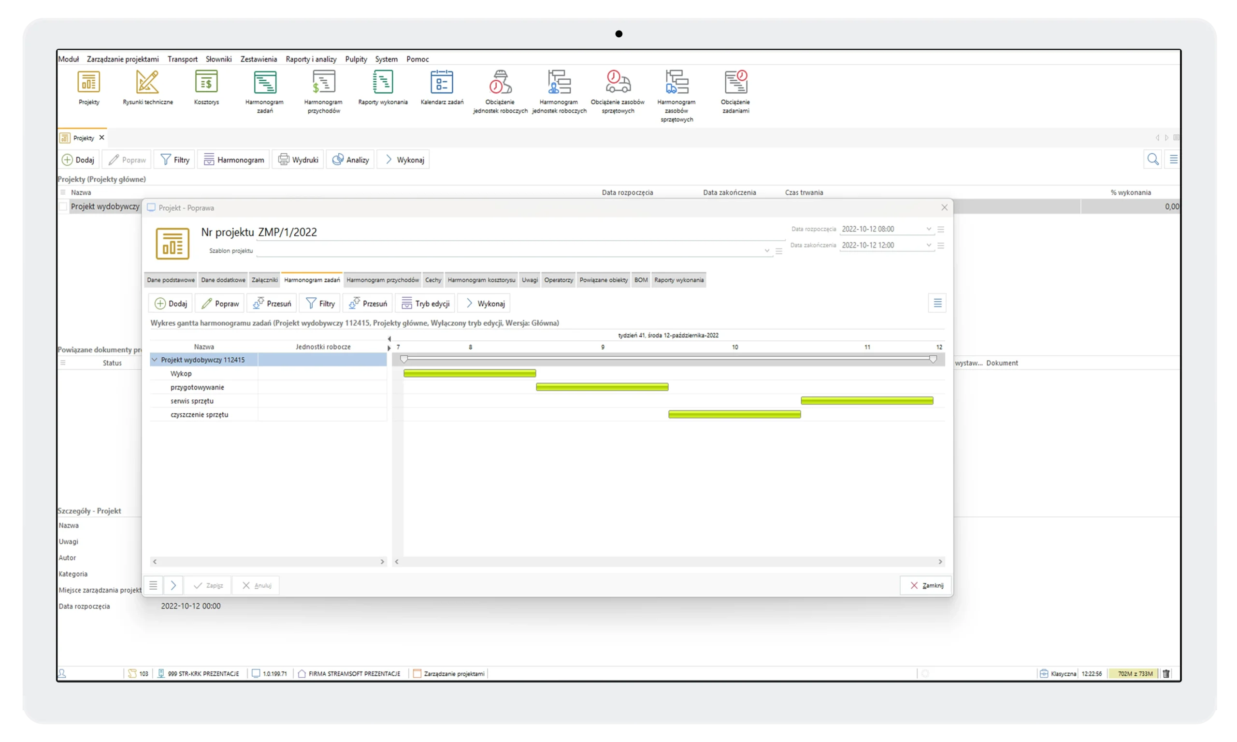
Task: Click the trash icon in status bar
Action: point(1166,673)
